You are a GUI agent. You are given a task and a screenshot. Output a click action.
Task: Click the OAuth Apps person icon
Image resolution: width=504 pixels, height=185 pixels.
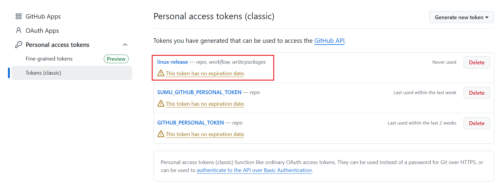[19, 30]
